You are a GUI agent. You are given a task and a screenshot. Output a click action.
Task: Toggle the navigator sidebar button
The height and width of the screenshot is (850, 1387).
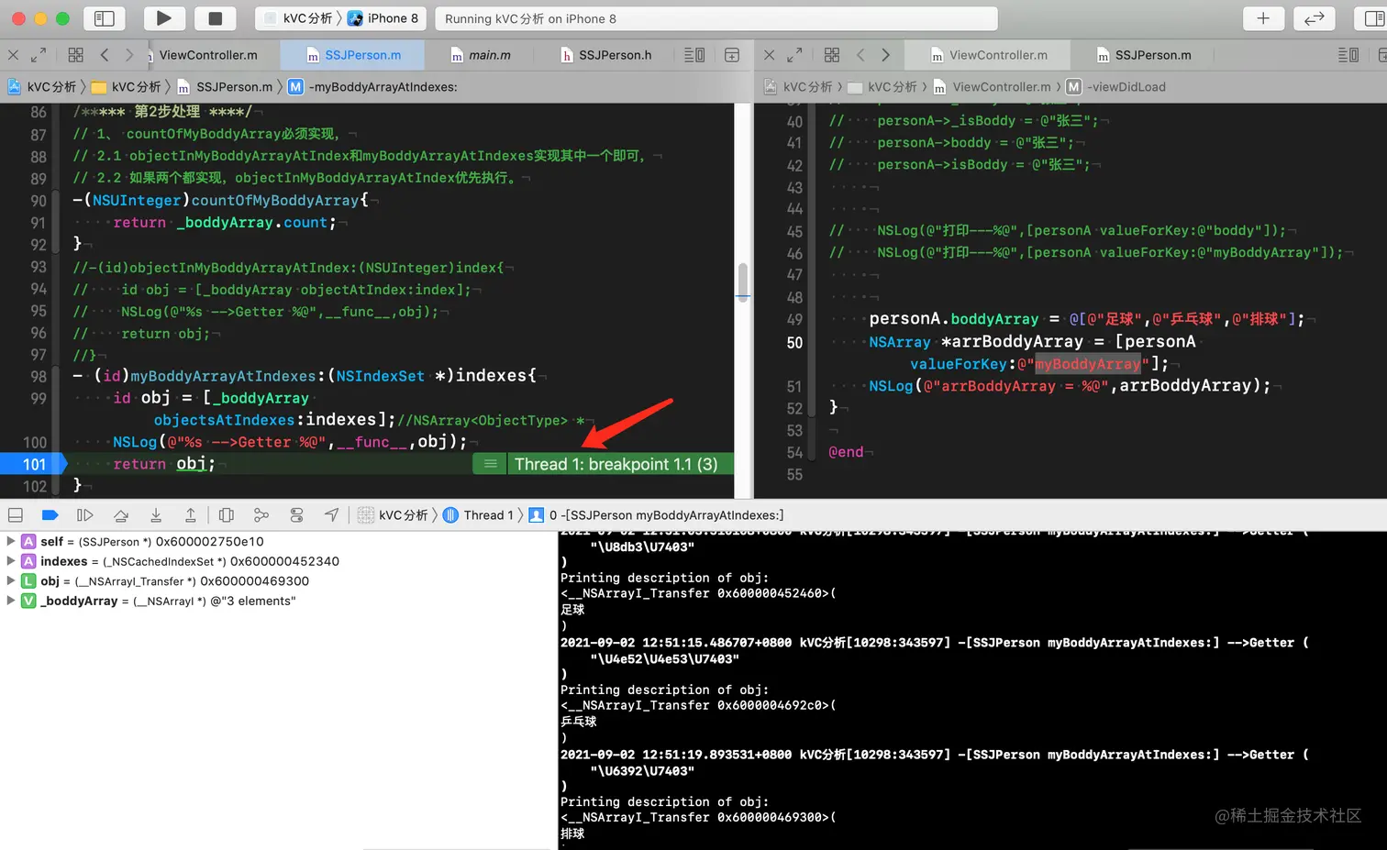pyautogui.click(x=105, y=18)
